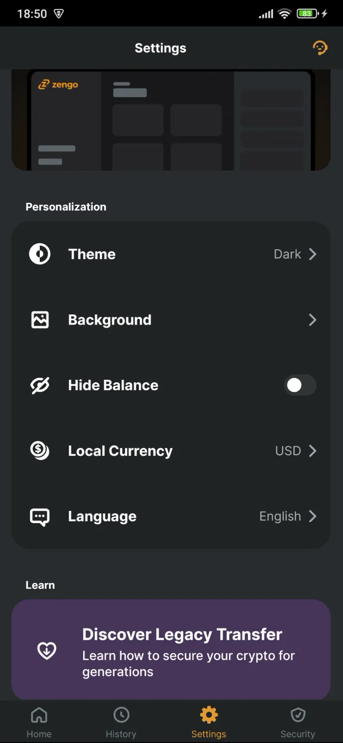Select the Local Currency dollar icon
The width and height of the screenshot is (343, 743).
(x=40, y=450)
